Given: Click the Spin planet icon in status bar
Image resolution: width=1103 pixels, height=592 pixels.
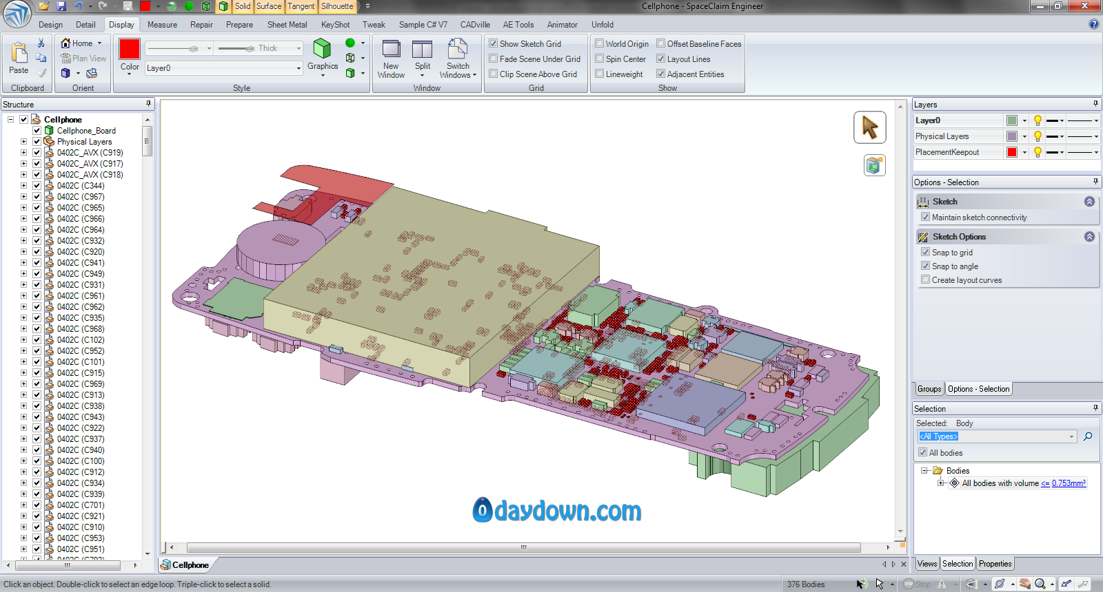Looking at the screenshot, I should point(1000,584).
